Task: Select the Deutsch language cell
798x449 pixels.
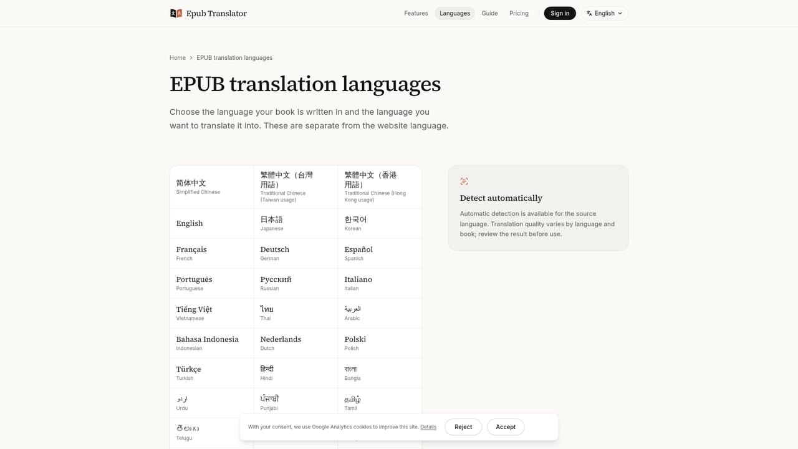Action: [296, 253]
